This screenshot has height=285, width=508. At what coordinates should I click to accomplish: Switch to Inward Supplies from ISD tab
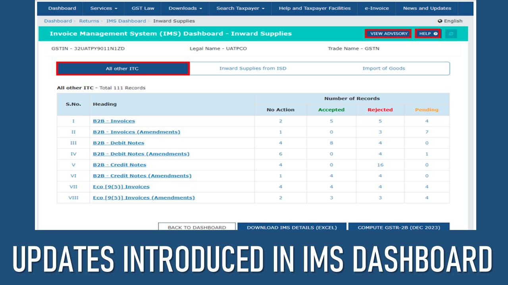(253, 68)
